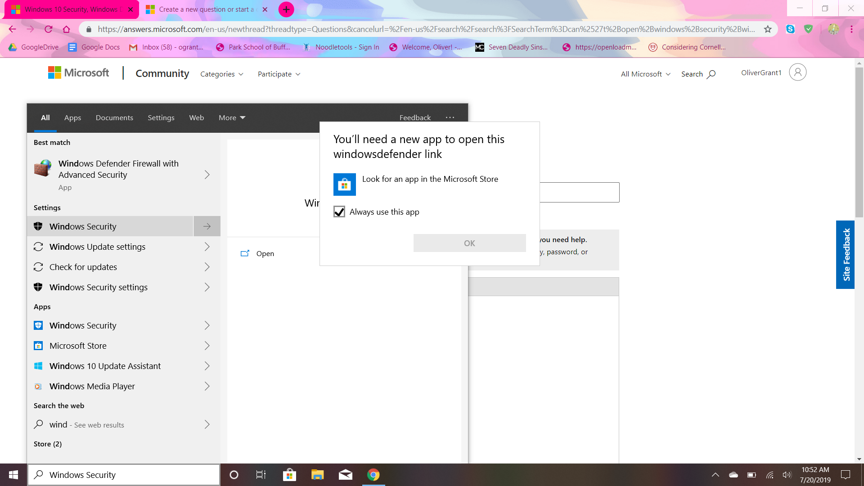Select the Apps search tab
This screenshot has height=486, width=864.
point(72,117)
